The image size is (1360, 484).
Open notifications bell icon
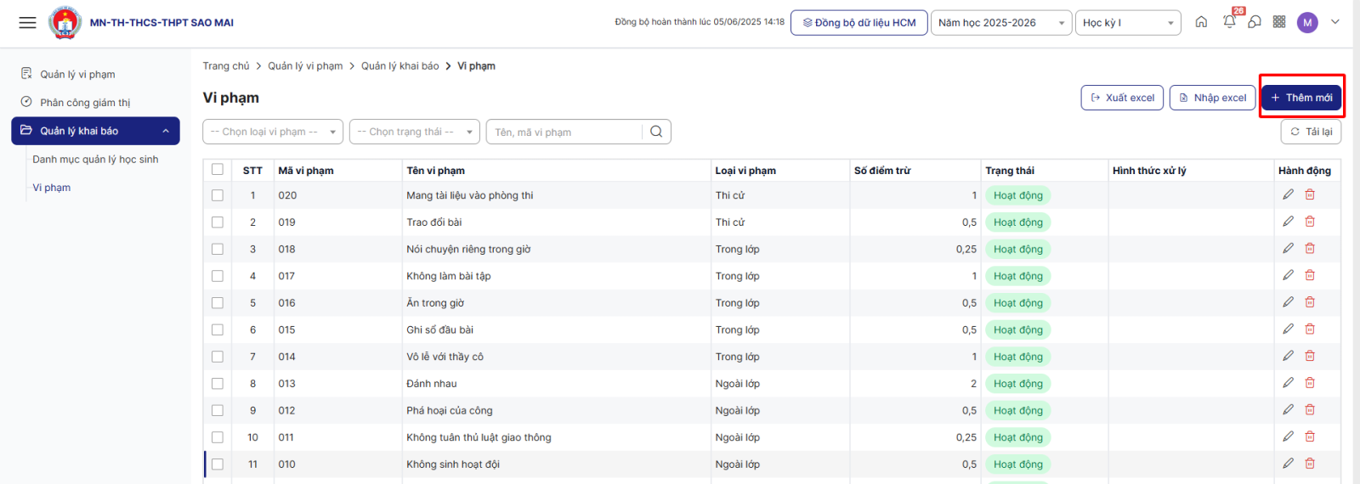tap(1229, 22)
